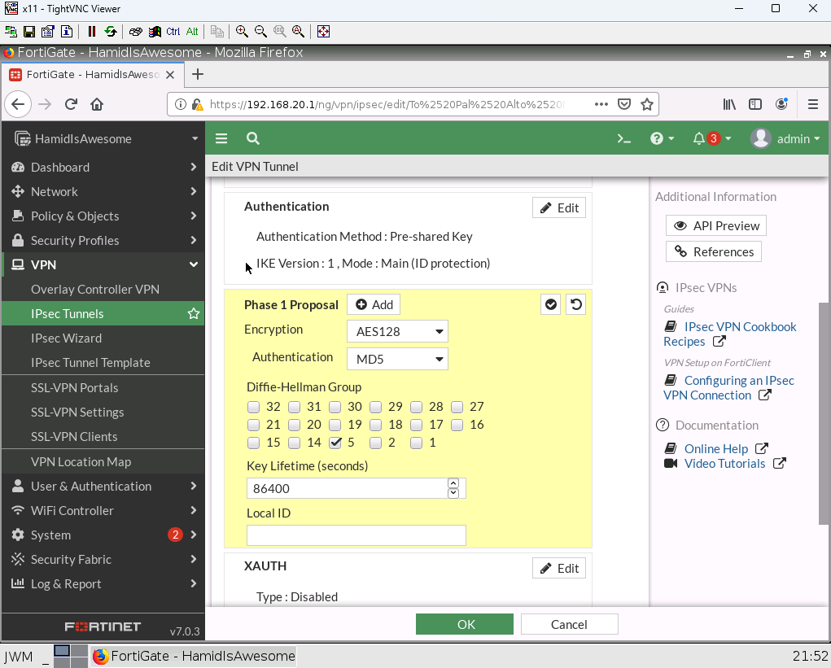Toggle the hamburger menu in green header
Screen dimensions: 831x668
221,138
